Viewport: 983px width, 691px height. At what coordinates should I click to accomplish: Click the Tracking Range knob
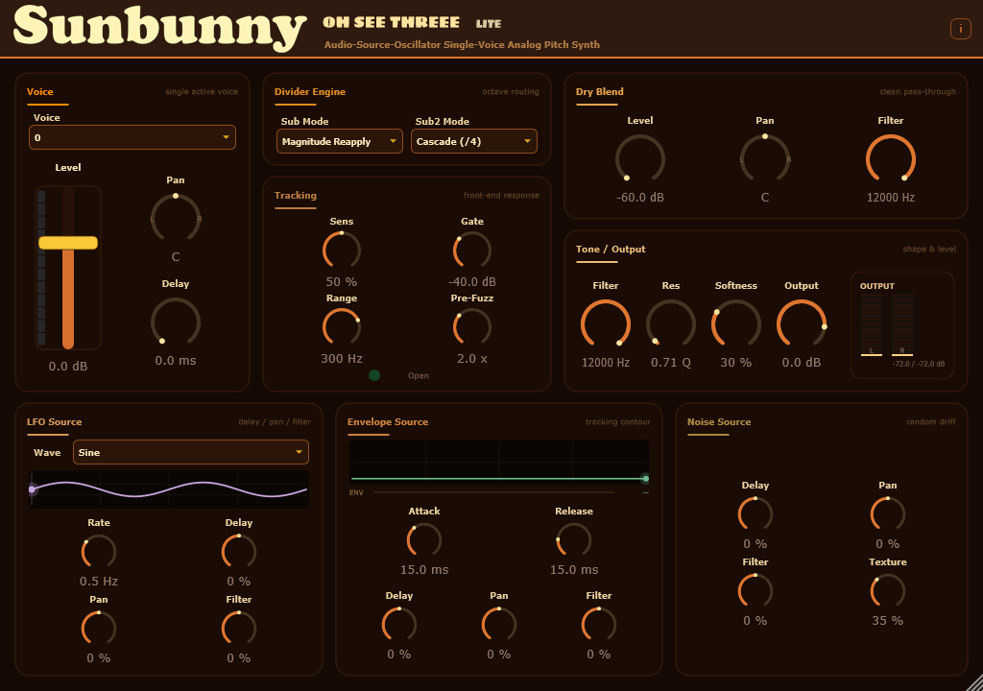pyautogui.click(x=342, y=326)
